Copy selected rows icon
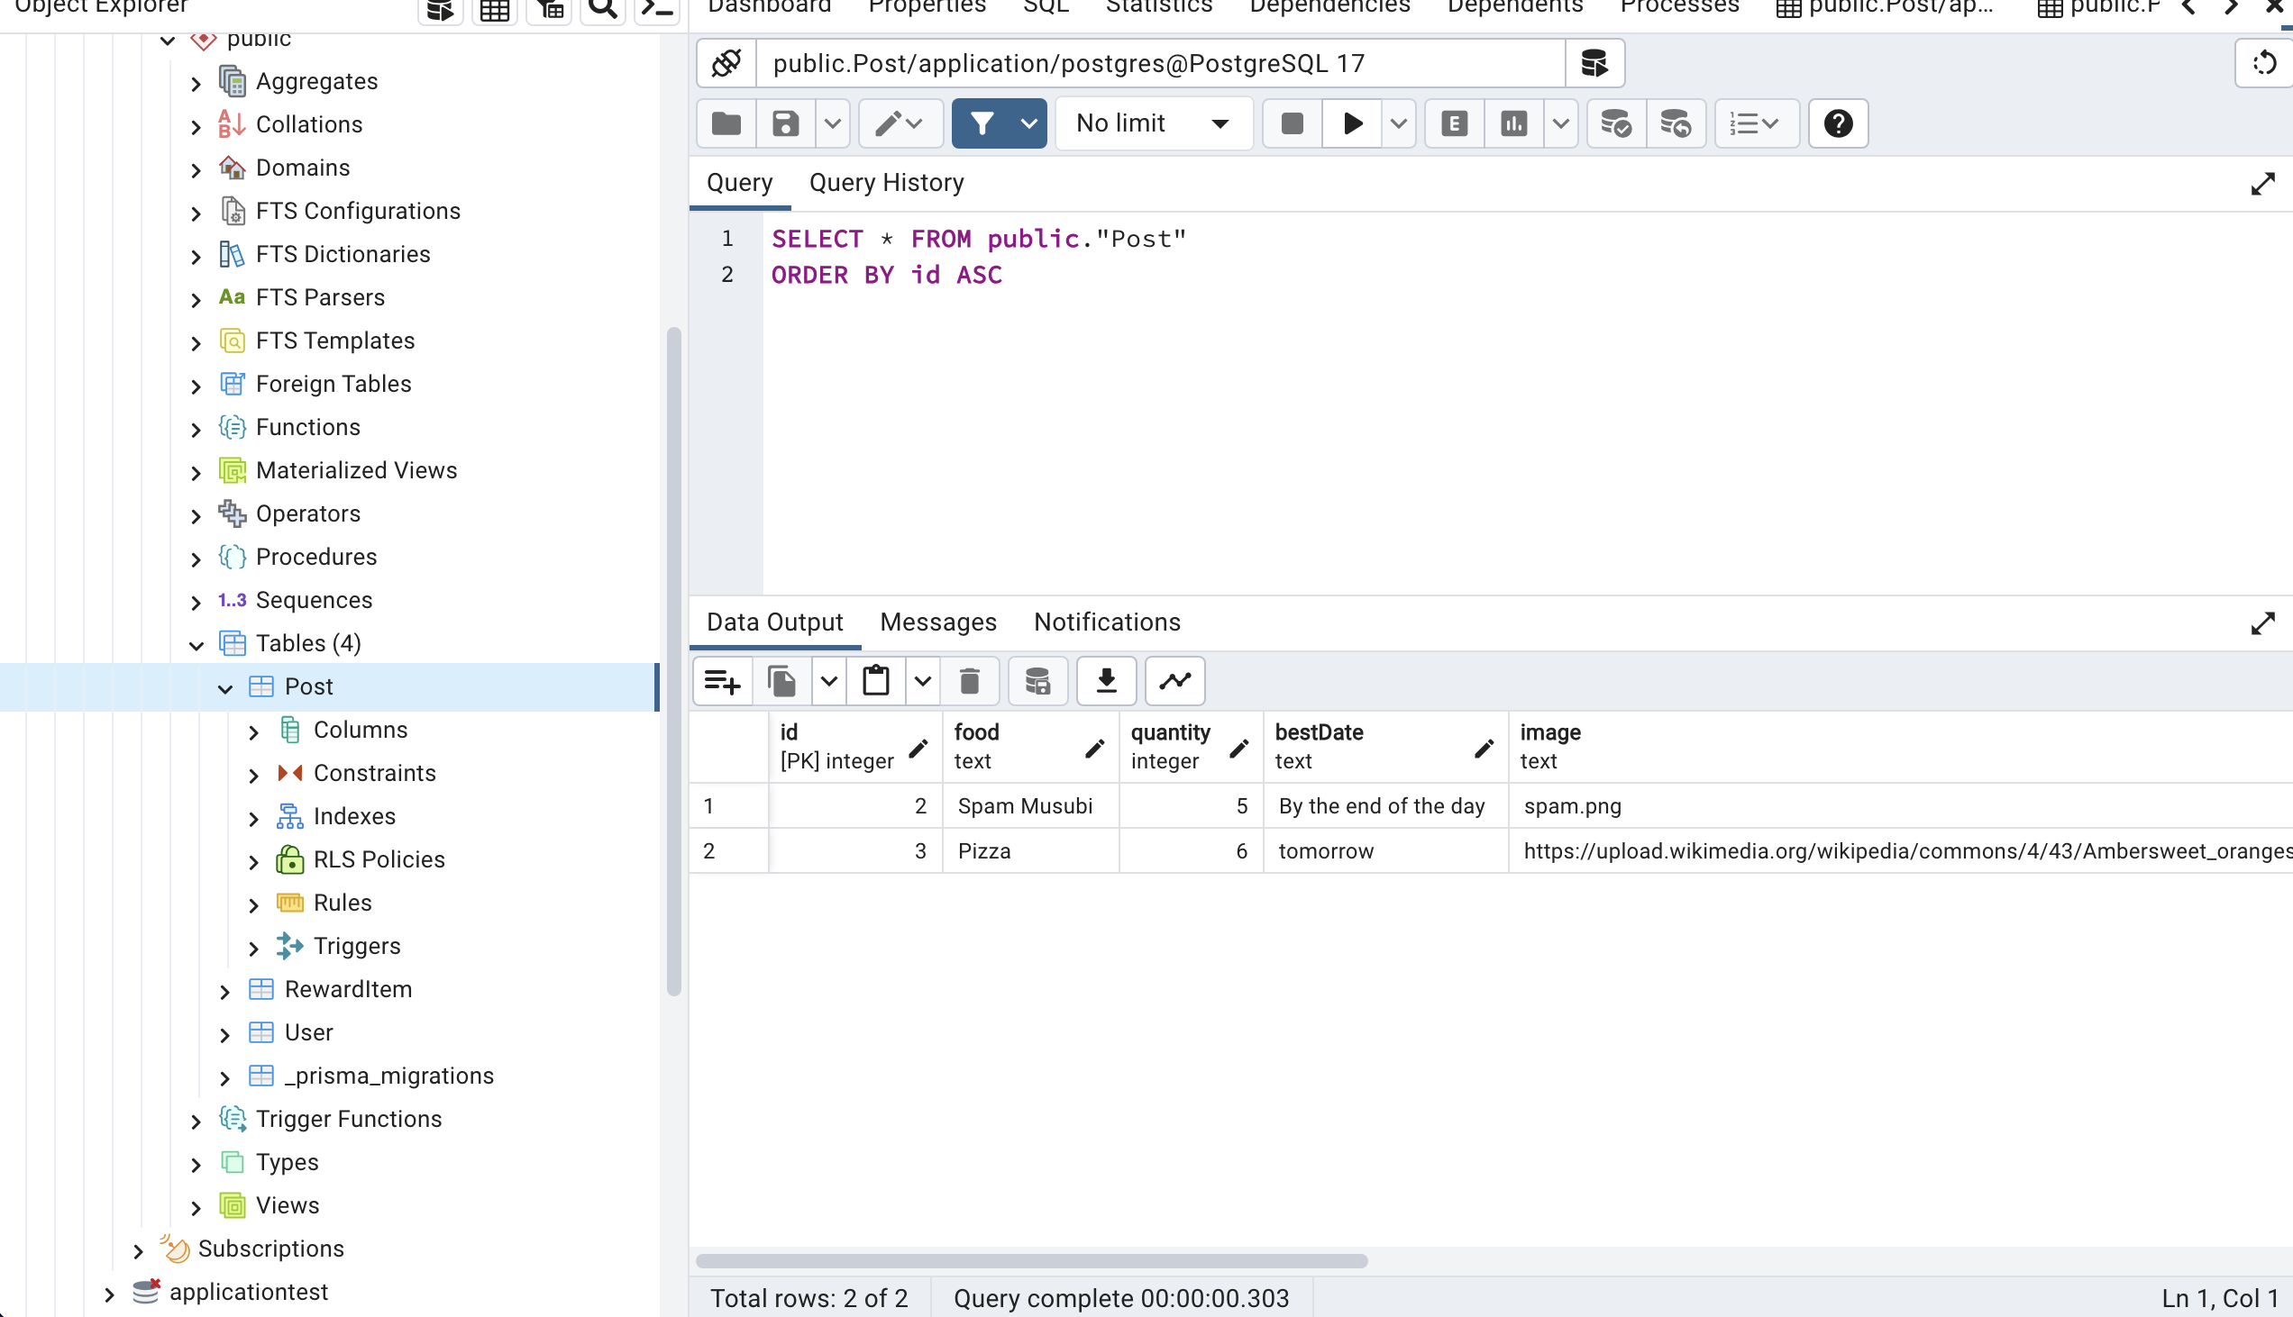The height and width of the screenshot is (1317, 2293). coord(781,680)
